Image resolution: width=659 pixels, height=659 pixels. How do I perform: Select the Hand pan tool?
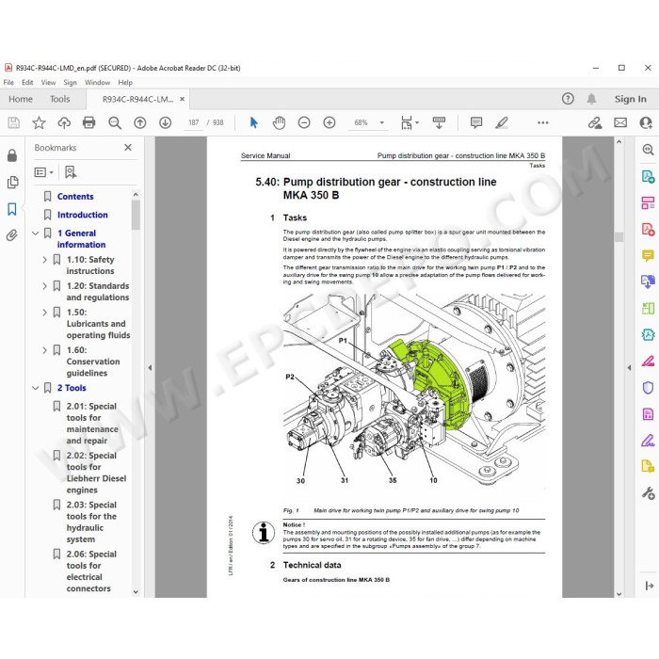[x=279, y=122]
